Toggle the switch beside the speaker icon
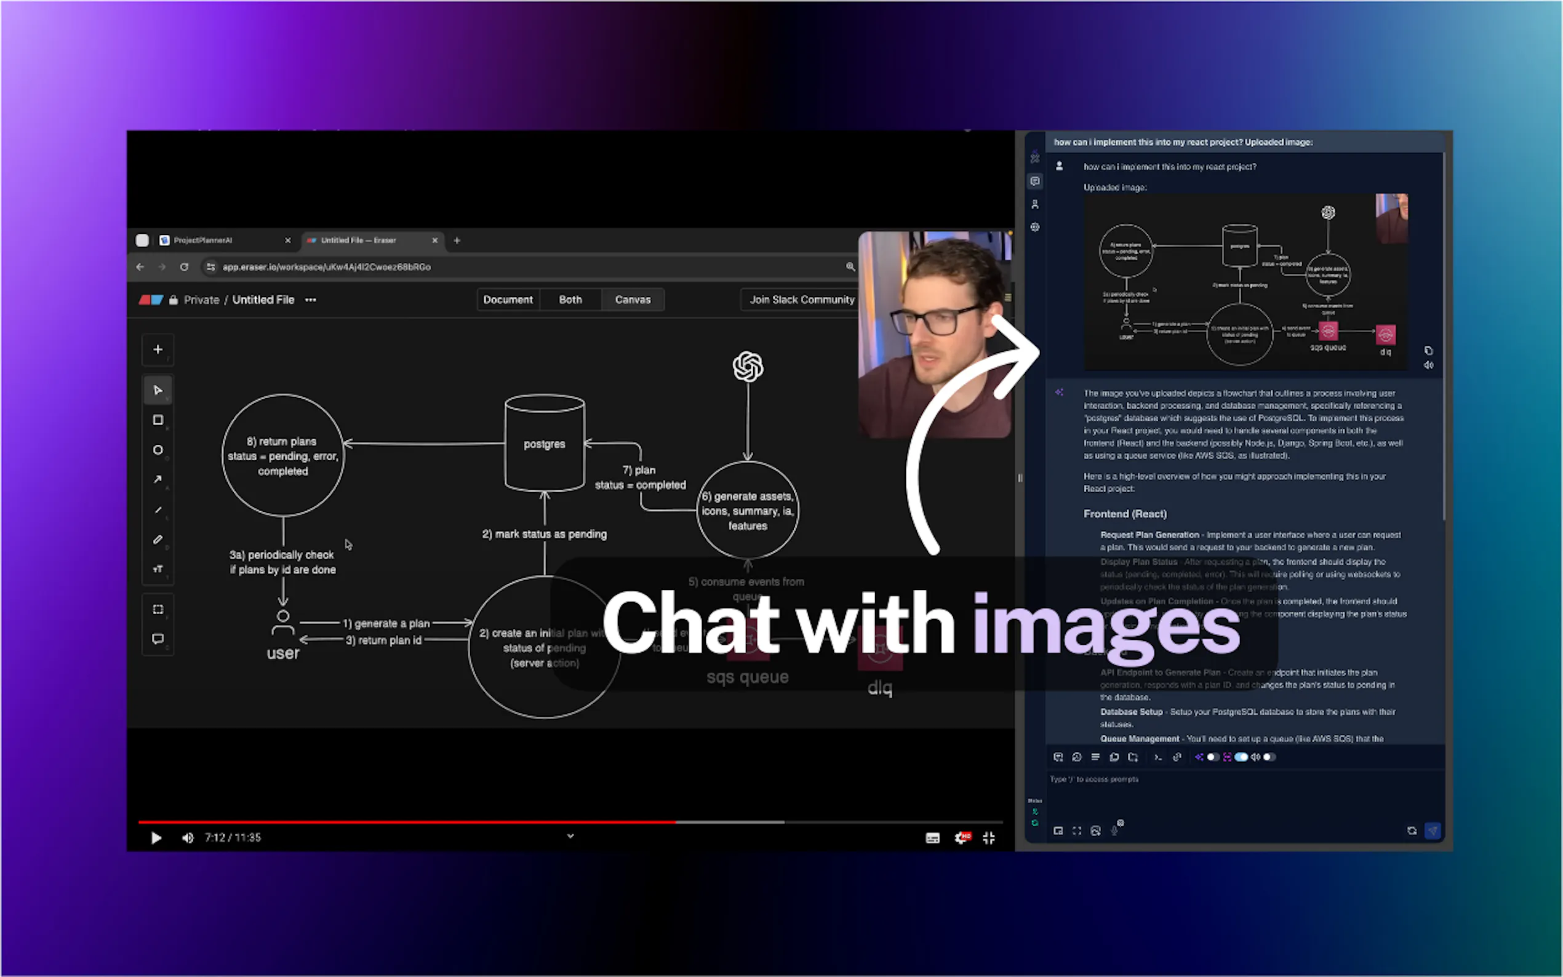1563x977 pixels. (x=1269, y=757)
